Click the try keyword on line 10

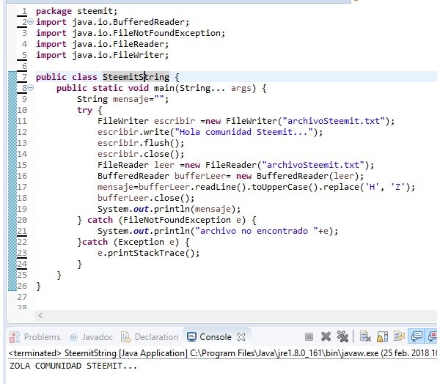coord(84,110)
